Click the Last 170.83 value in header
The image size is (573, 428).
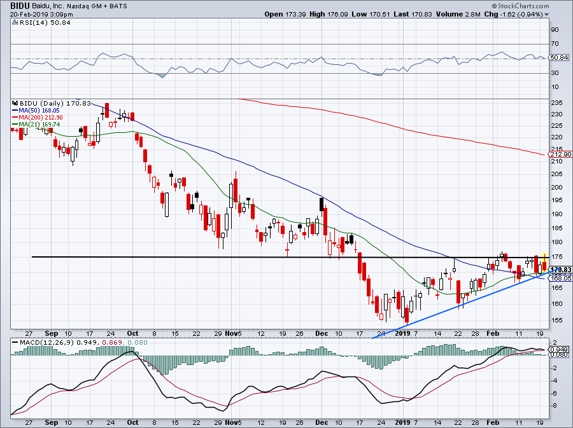(413, 14)
